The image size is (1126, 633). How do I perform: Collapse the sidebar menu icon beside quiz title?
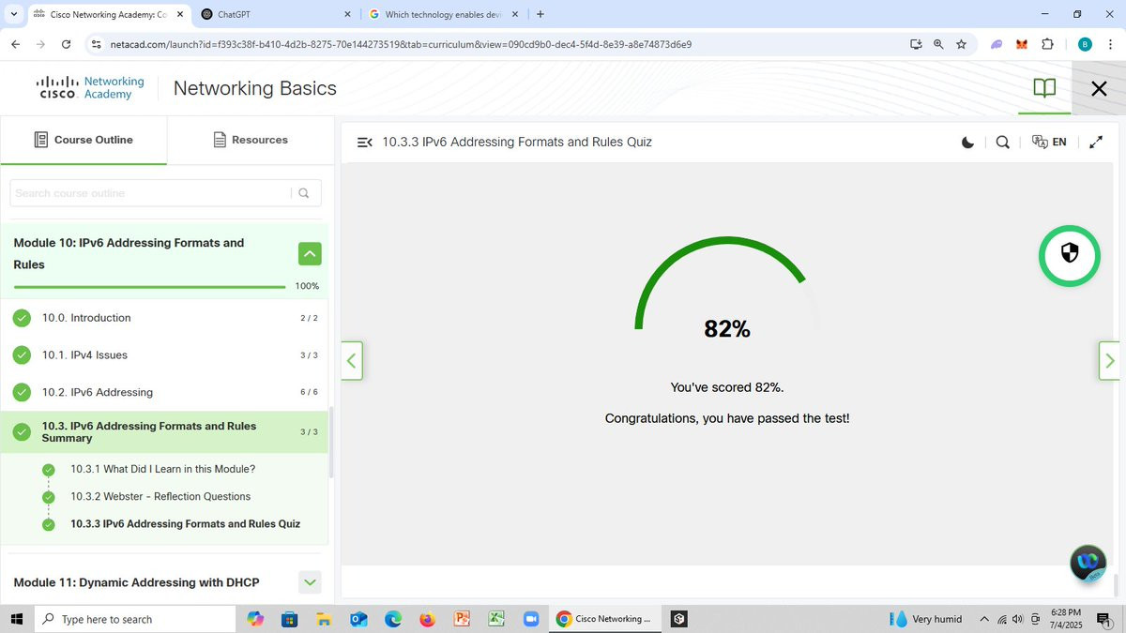click(x=365, y=143)
